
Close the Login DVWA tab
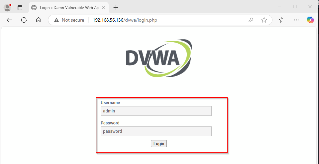(x=103, y=8)
